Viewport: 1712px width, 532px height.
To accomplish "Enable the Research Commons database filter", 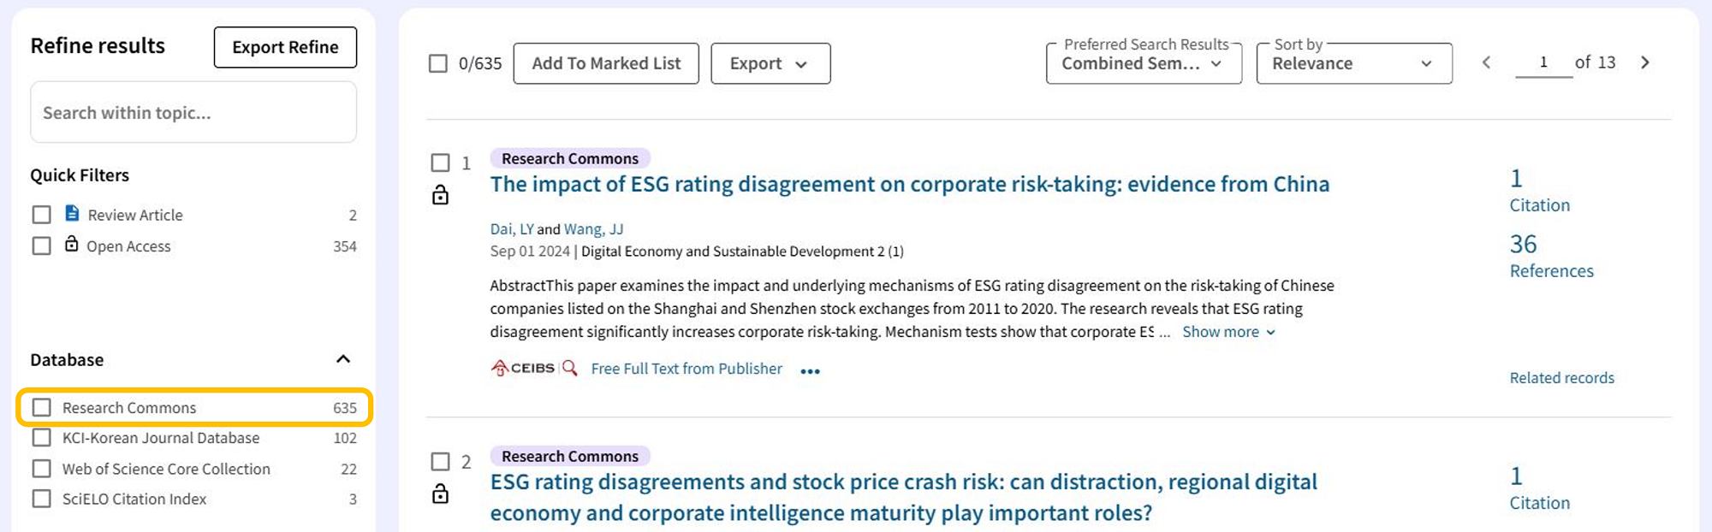I will [x=42, y=407].
